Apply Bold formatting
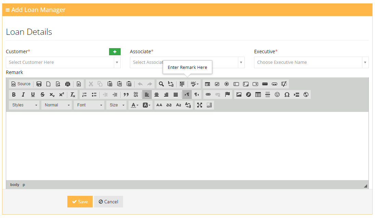Image resolution: width=375 pixels, height=218 pixels. 14,95
